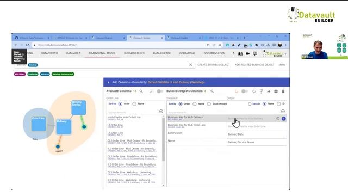348x196 pixels.
Task: Click the video camera icon in navbar
Action: pos(248,53)
